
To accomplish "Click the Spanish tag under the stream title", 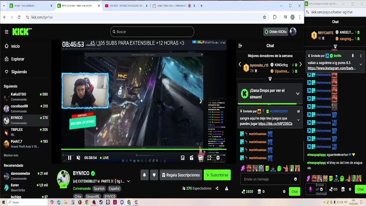I will coord(99,189).
